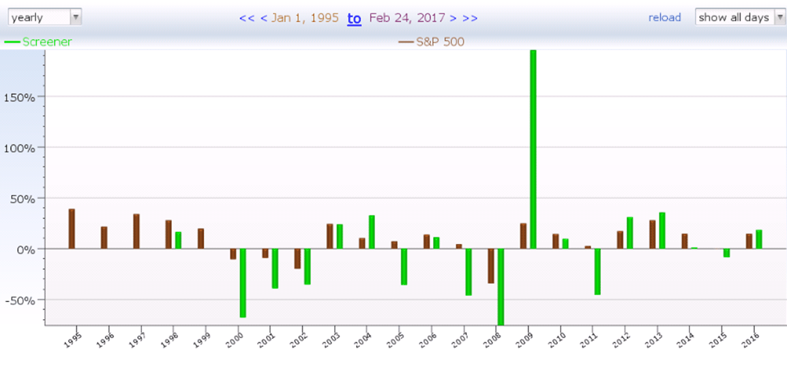Click the brown 1996 S&P 500 bar
The height and width of the screenshot is (371, 787).
click(104, 237)
